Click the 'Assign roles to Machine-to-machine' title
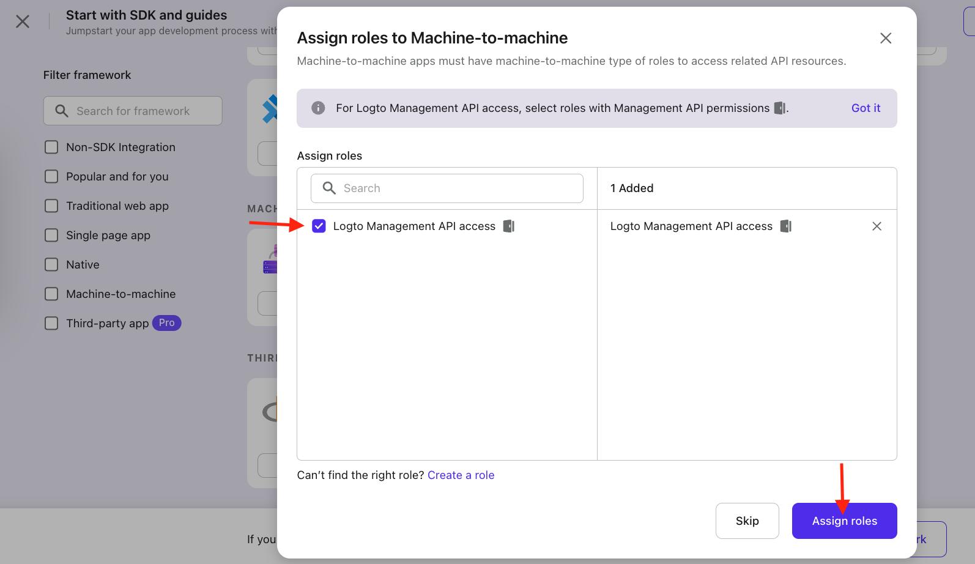 pos(432,38)
